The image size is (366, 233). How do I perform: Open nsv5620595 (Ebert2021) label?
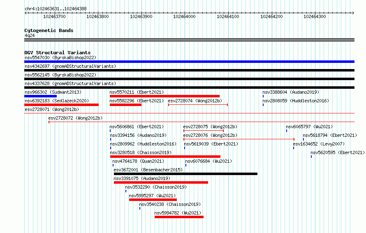click(x=338, y=152)
